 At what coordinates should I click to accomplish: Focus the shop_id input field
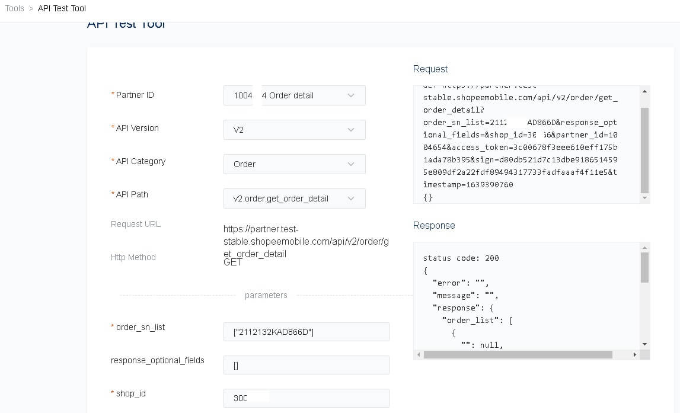[x=306, y=398]
